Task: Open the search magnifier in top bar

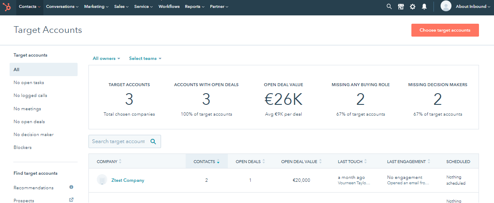Action: [x=389, y=7]
